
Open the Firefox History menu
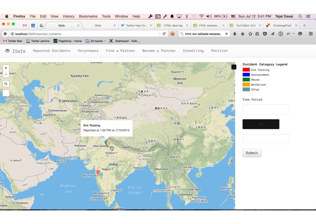[69, 16]
